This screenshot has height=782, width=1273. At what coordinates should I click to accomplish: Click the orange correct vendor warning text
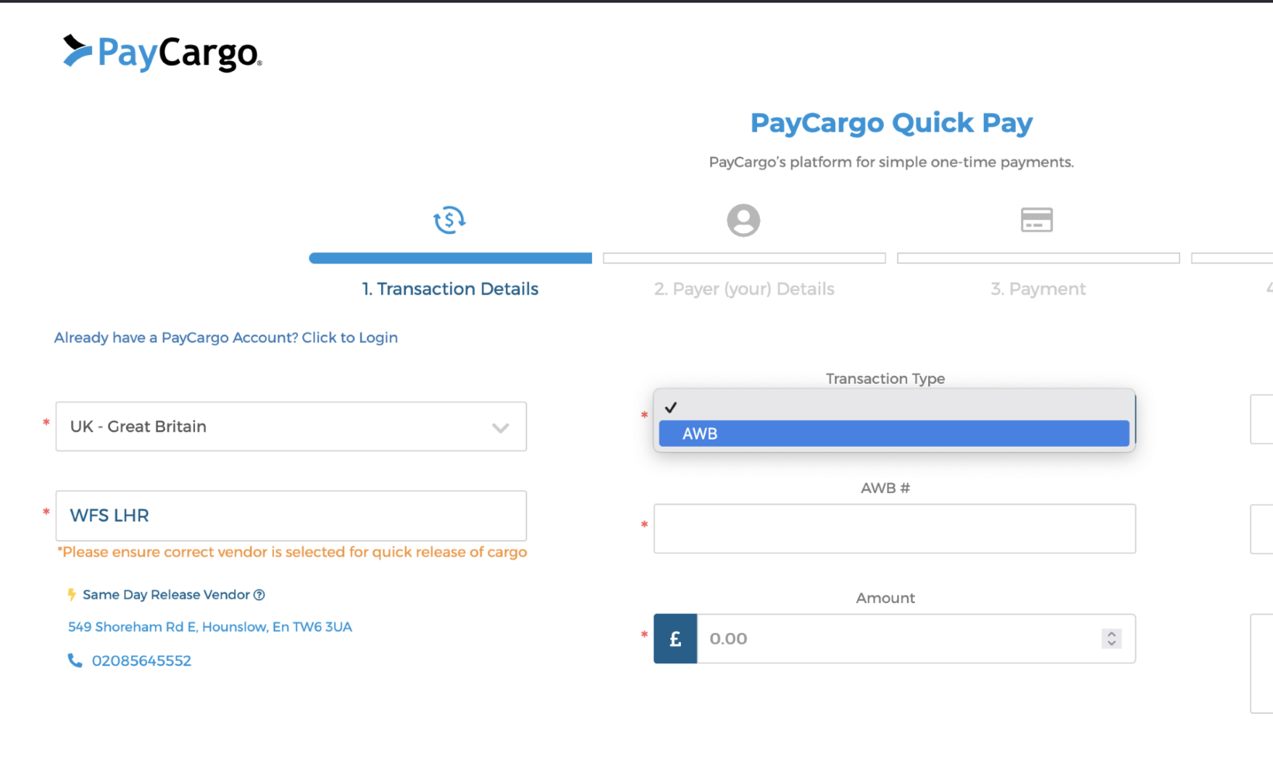point(292,552)
